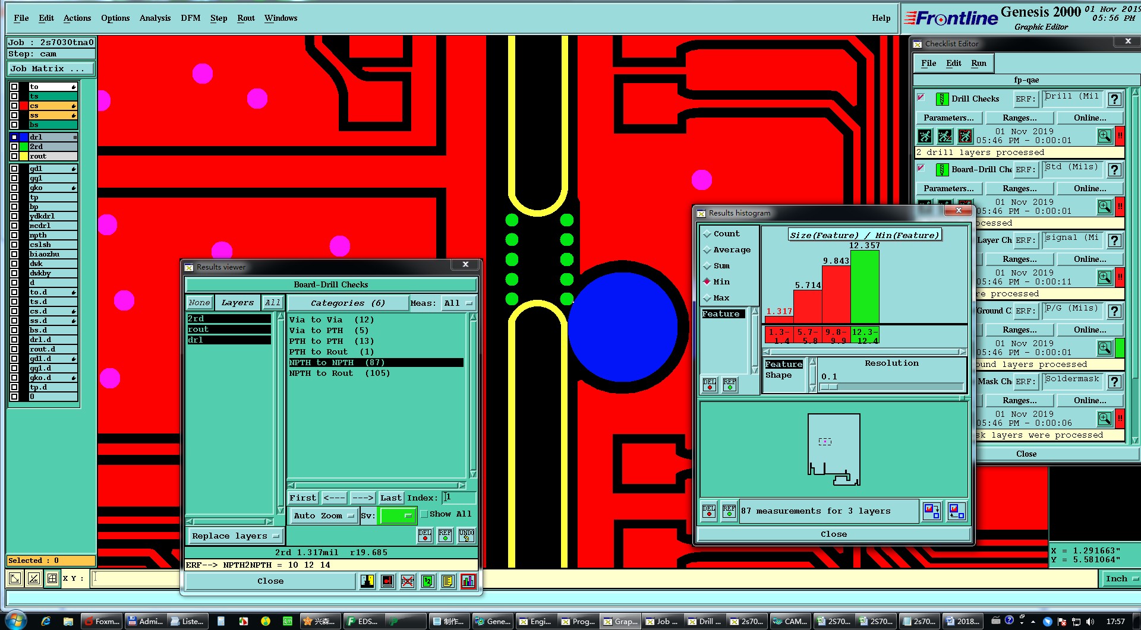Click the histogram export-forward icon
This screenshot has height=630, width=1141.
932,511
